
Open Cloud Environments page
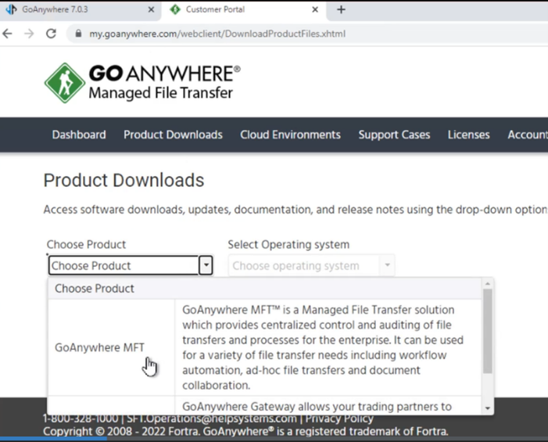point(290,135)
